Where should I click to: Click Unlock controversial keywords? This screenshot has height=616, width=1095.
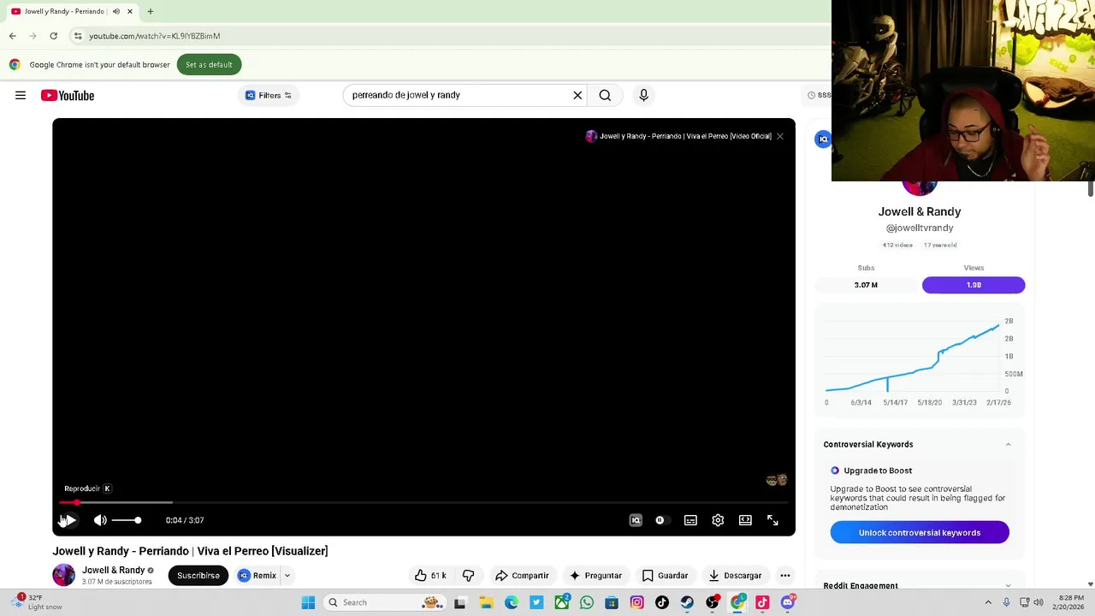click(x=920, y=532)
